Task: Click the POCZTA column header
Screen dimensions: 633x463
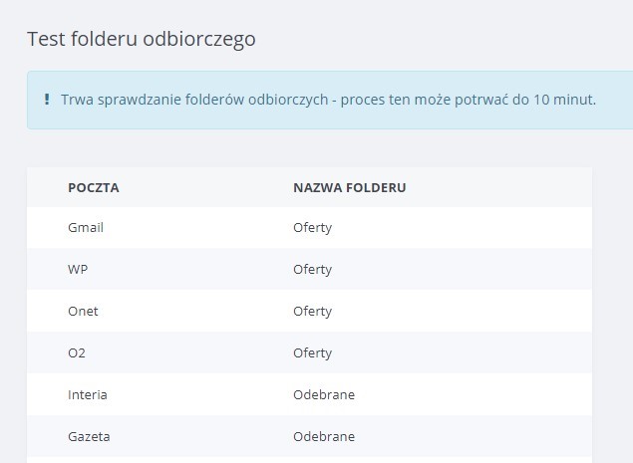Action: pyautogui.click(x=94, y=187)
